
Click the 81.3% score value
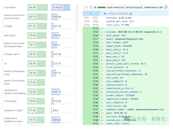(x=32, y=26)
